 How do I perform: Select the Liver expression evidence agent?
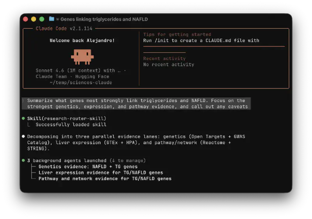(101, 173)
